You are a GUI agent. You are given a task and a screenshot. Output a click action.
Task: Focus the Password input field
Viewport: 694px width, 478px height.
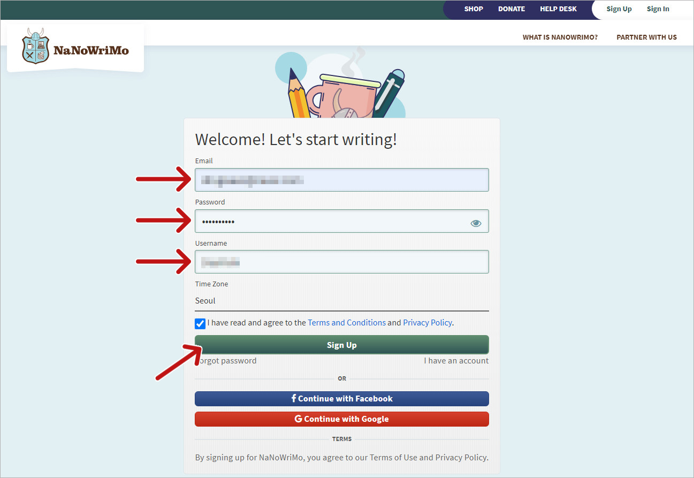coord(341,221)
